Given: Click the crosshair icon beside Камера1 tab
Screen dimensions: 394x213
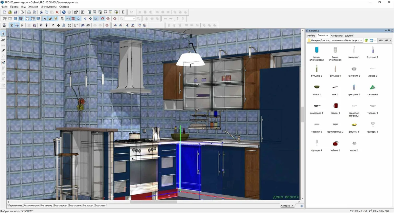Looking at the screenshot, I should pyautogui.click(x=301, y=206).
